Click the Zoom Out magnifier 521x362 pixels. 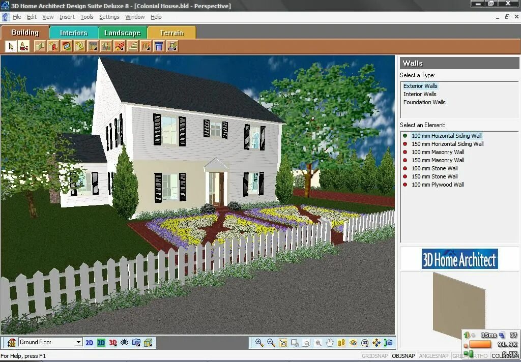point(271,342)
